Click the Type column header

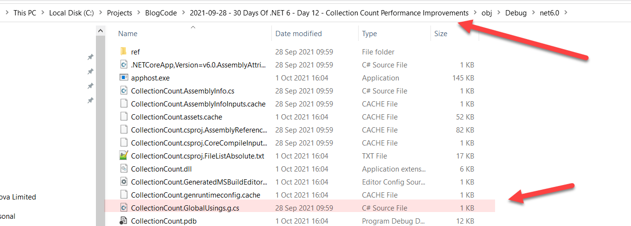[369, 34]
